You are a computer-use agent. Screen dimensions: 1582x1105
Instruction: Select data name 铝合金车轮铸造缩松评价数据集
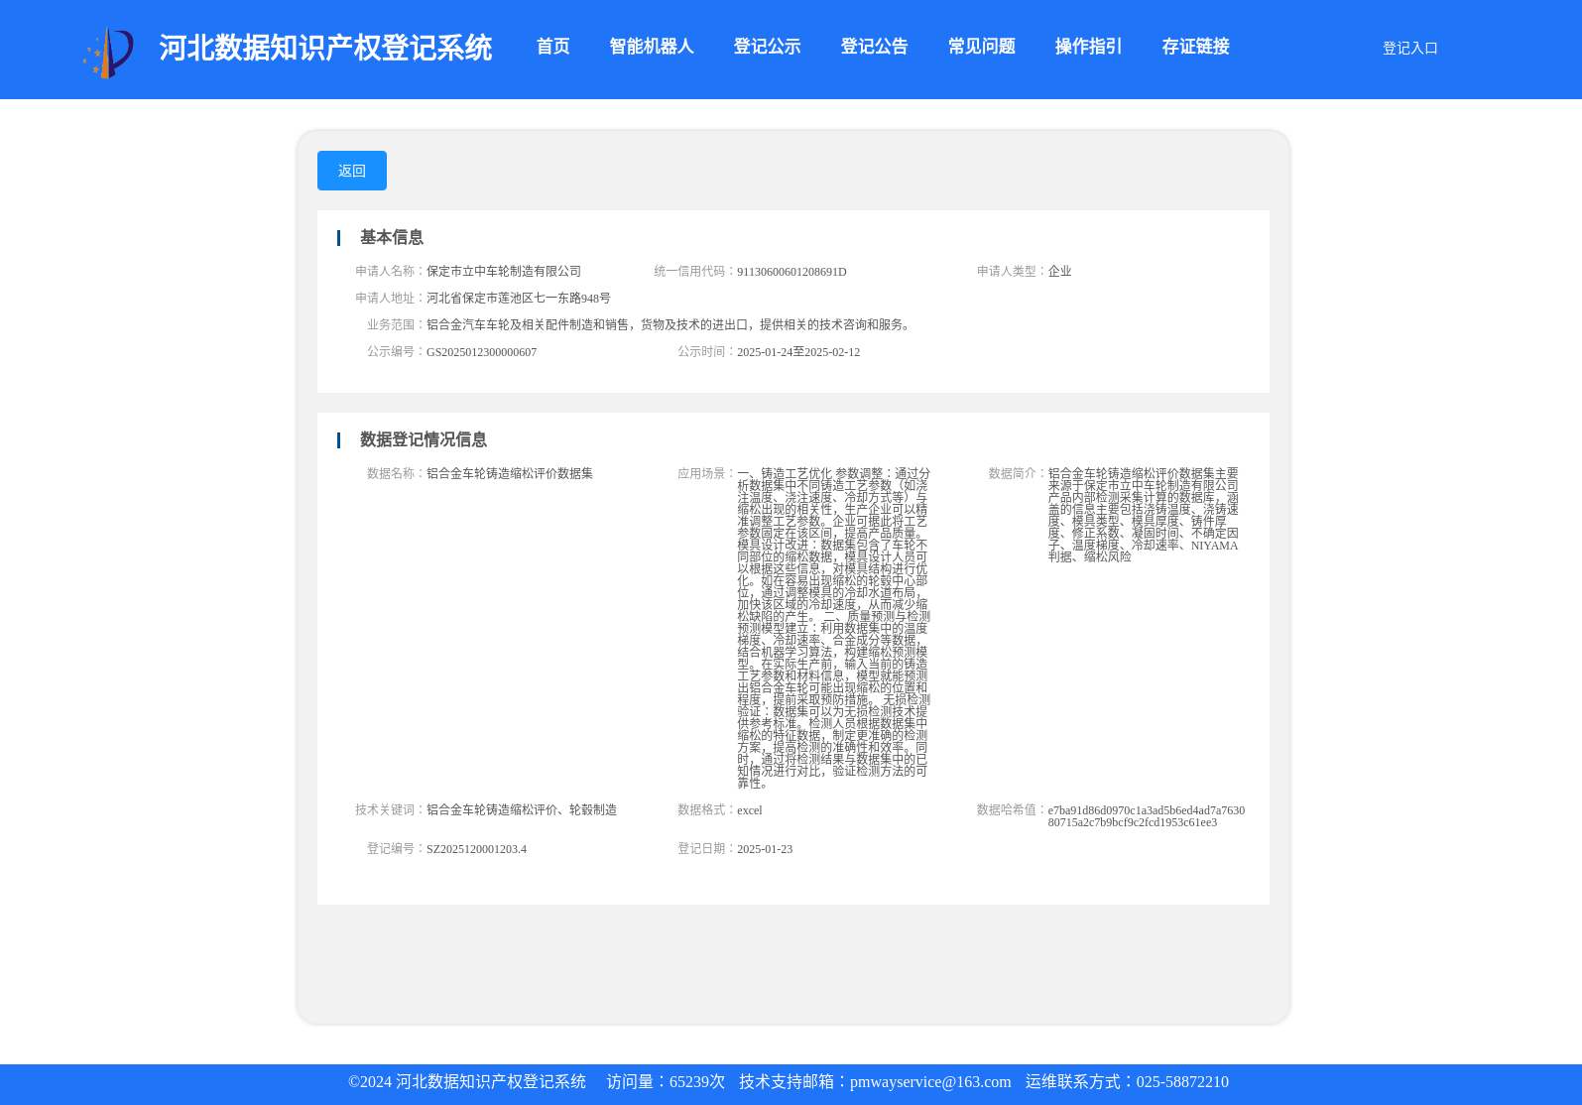[x=510, y=473]
